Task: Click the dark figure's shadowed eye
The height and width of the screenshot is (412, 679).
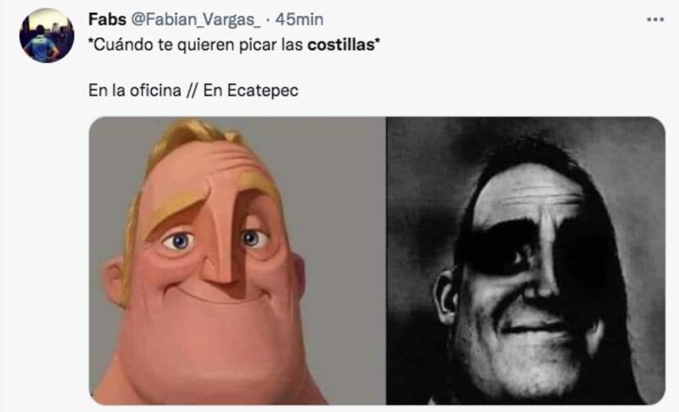Action: pos(518,257)
